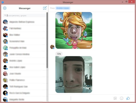This screenshot has height=103, width=136.
Task: Open the emoji smiley picker
Action: pyautogui.click(x=121, y=98)
